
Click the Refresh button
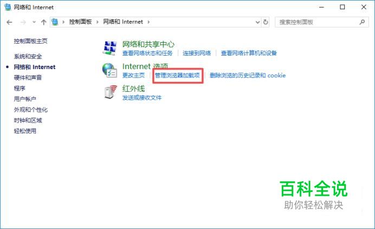tap(266, 22)
